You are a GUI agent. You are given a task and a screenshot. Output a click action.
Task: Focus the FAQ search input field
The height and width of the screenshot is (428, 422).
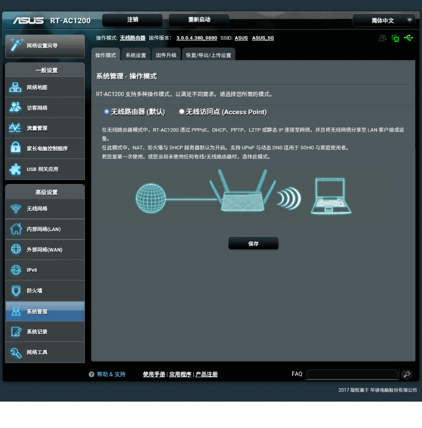tap(352, 374)
